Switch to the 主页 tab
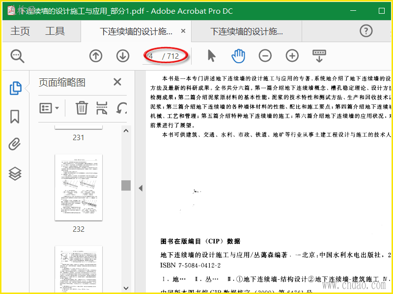Screen dimensions: 393x294 20,31
